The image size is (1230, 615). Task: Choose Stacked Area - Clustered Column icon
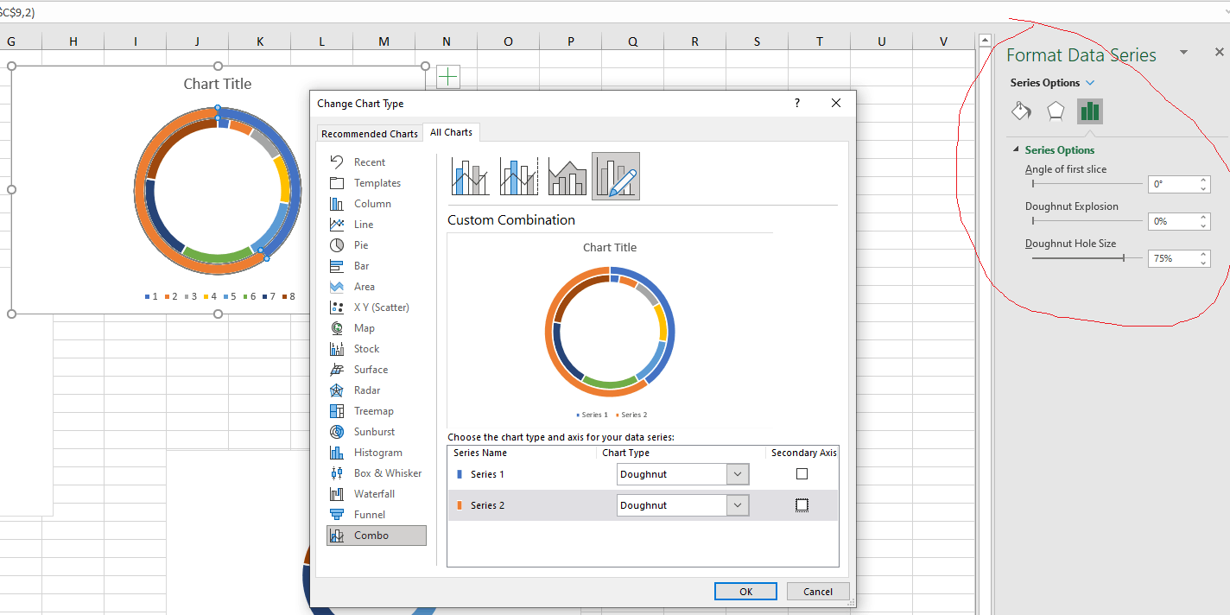pyautogui.click(x=567, y=176)
